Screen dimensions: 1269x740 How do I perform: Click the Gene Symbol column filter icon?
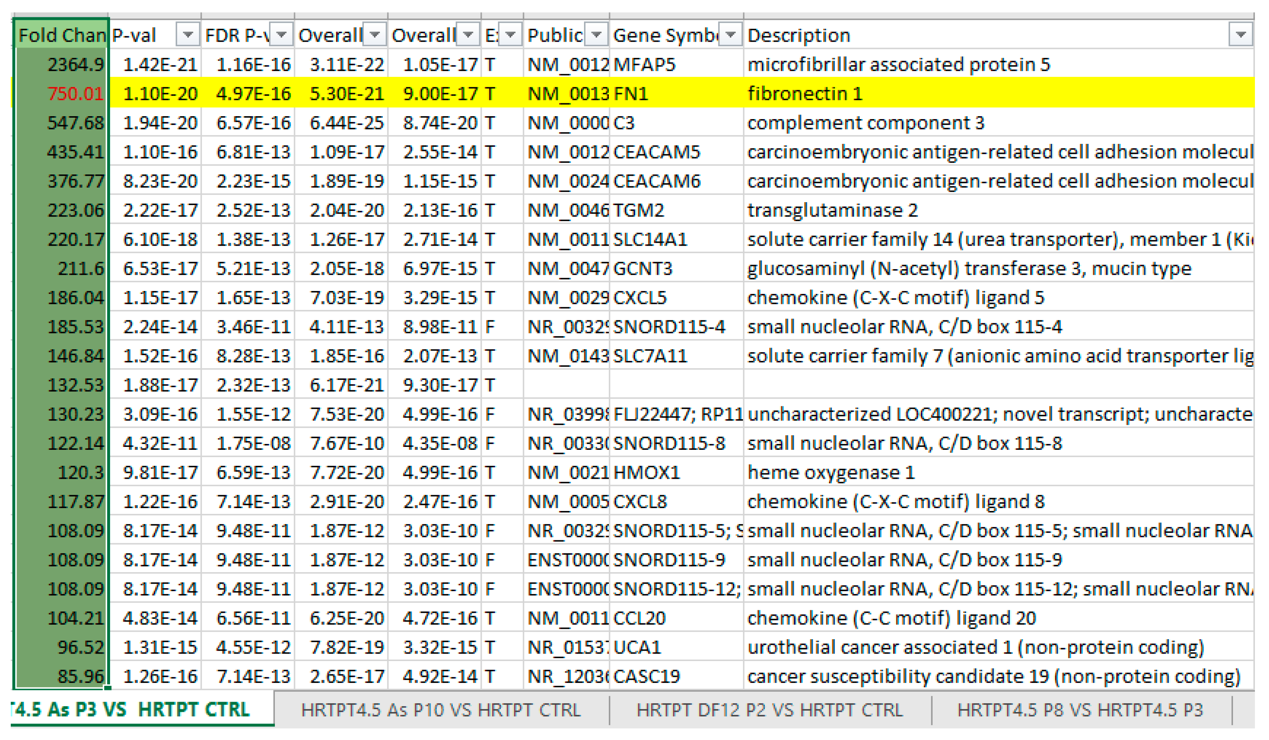(x=730, y=35)
